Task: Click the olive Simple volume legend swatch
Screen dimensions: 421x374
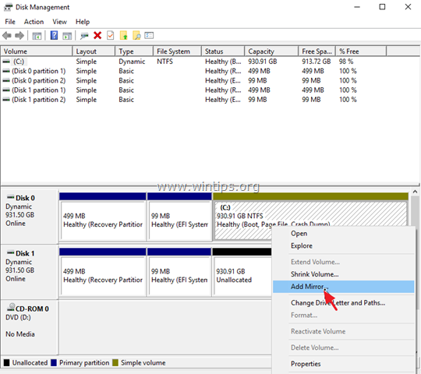Action: pyautogui.click(x=115, y=363)
